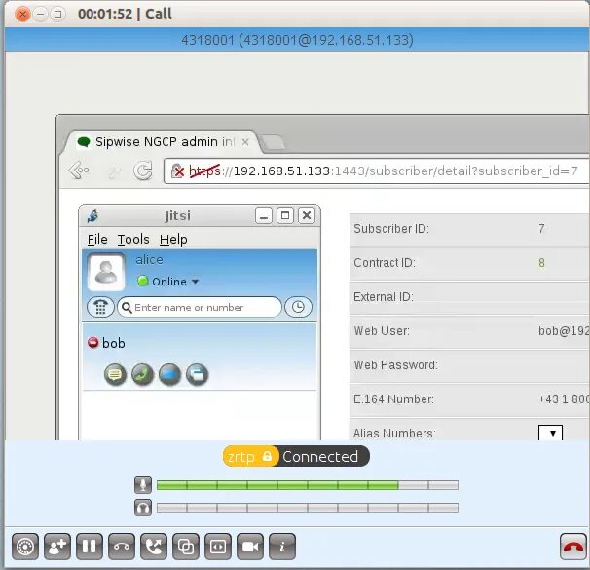Put the call on hold
Image resolution: width=590 pixels, height=570 pixels.
[90, 546]
